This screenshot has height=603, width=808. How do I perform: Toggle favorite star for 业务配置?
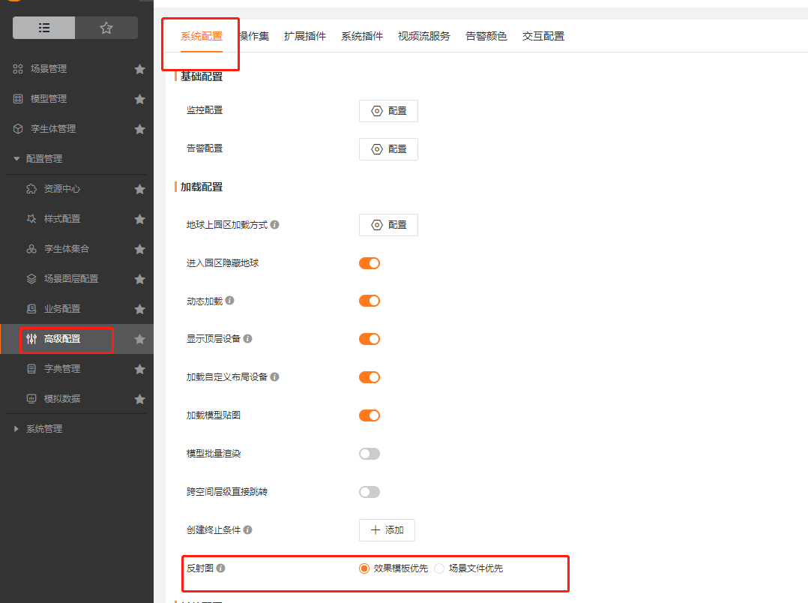(139, 309)
